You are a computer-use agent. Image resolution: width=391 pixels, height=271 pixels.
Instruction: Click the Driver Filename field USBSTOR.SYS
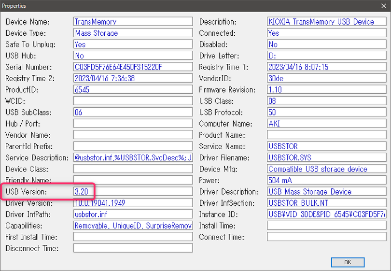327,157
